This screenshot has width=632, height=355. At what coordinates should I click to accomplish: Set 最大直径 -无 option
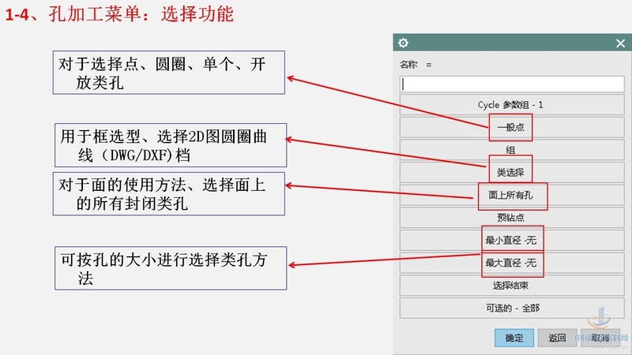(x=512, y=263)
